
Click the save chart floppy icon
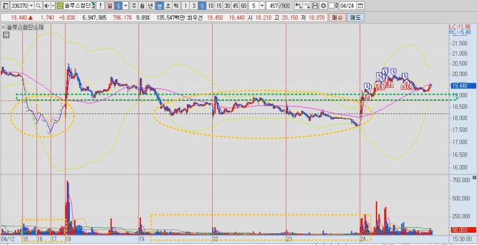click(x=315, y=6)
